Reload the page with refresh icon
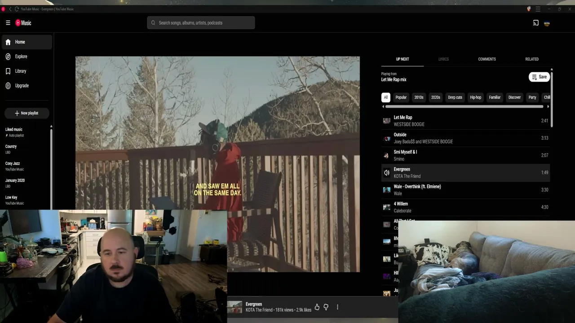 17,9
